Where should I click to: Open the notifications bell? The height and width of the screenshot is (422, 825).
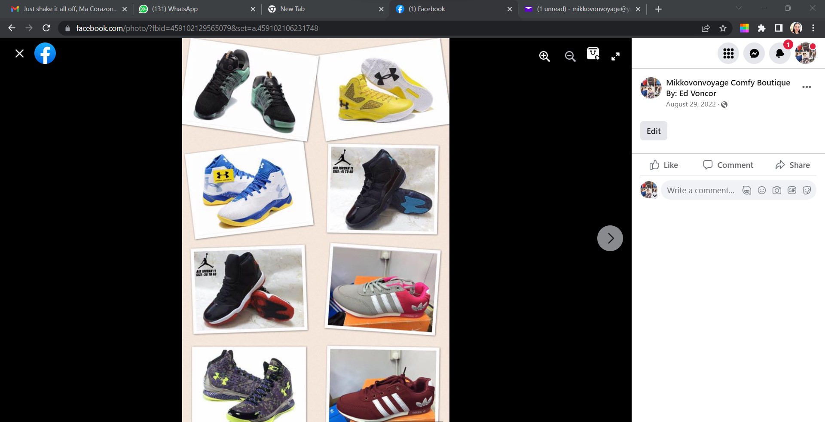[x=779, y=53]
